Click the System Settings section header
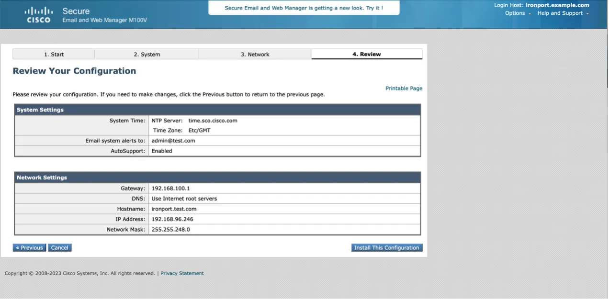 (x=40, y=110)
